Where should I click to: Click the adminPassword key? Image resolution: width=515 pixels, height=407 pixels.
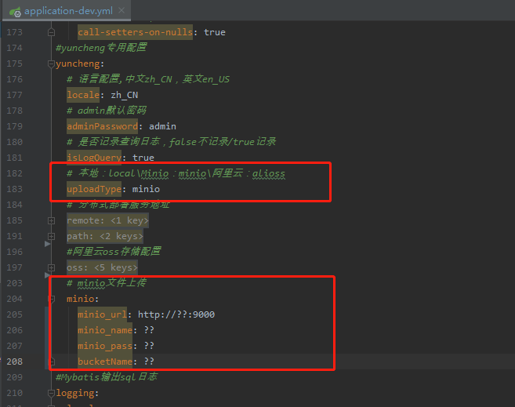(x=103, y=126)
